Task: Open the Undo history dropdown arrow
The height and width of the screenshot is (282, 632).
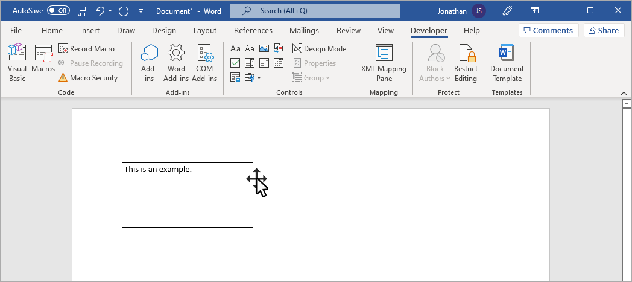Action: pos(110,11)
